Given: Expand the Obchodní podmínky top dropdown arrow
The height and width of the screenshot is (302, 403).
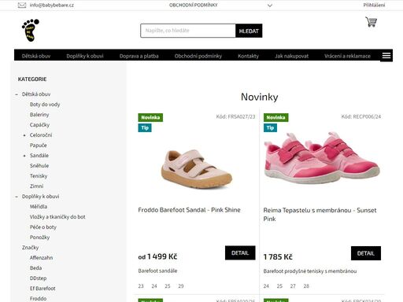Looking at the screenshot, I should [270, 6].
